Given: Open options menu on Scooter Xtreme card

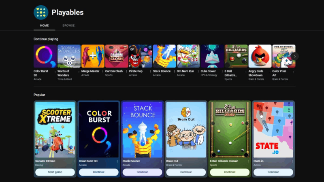Looking at the screenshot, I should (x=74, y=161).
